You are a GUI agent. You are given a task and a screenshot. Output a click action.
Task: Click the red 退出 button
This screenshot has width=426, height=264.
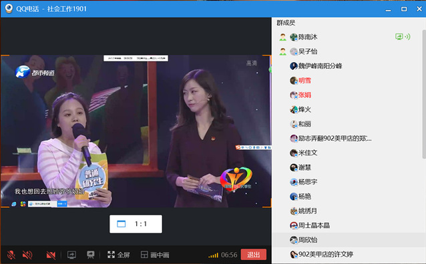click(x=253, y=255)
